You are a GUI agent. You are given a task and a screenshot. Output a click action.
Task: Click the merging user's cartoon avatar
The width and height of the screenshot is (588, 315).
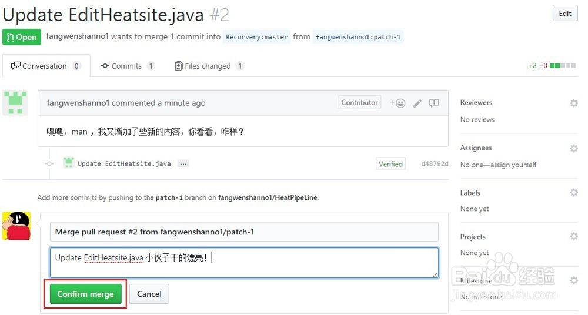click(x=16, y=226)
